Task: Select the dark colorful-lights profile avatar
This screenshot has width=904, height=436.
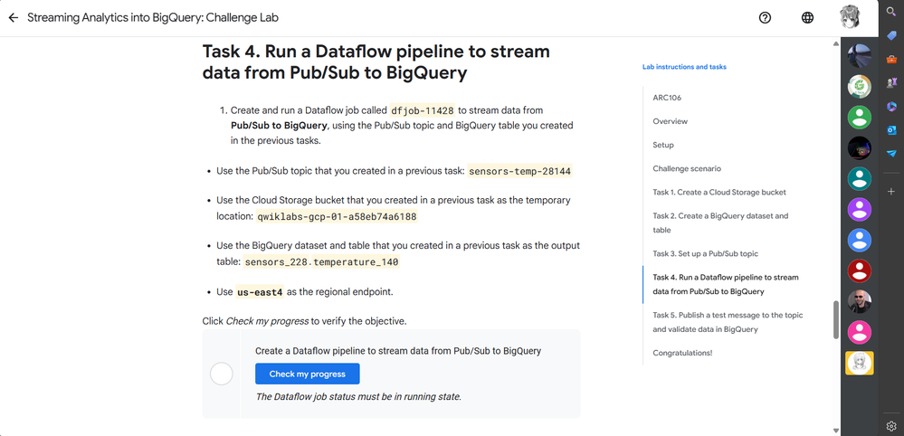Action: coord(859,148)
